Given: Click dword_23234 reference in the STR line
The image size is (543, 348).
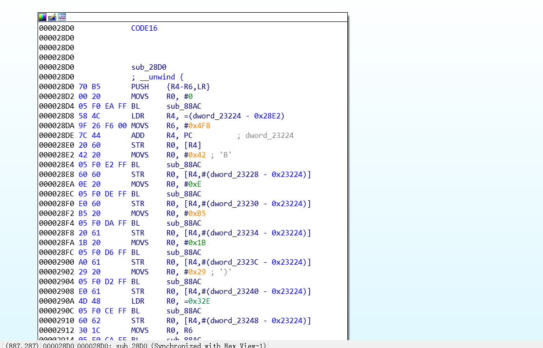Looking at the screenshot, I should 235,233.
